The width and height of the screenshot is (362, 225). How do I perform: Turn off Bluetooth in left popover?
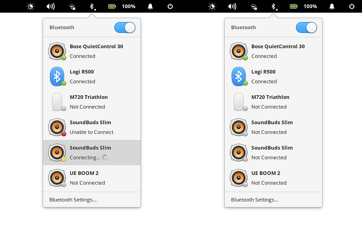coord(125,28)
